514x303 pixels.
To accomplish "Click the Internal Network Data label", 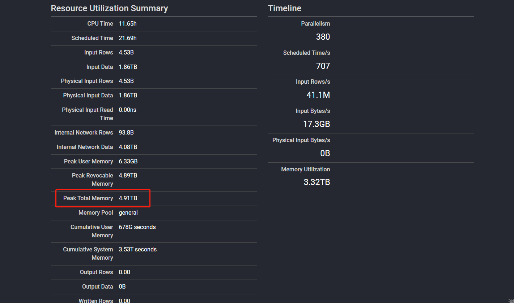I will coord(85,147).
